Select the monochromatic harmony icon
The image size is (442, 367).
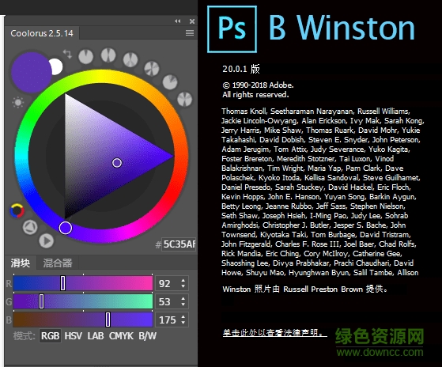[x=85, y=56]
